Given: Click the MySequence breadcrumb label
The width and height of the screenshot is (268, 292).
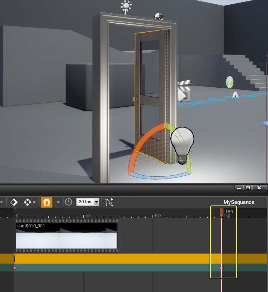Looking at the screenshot, I should coord(239,202).
